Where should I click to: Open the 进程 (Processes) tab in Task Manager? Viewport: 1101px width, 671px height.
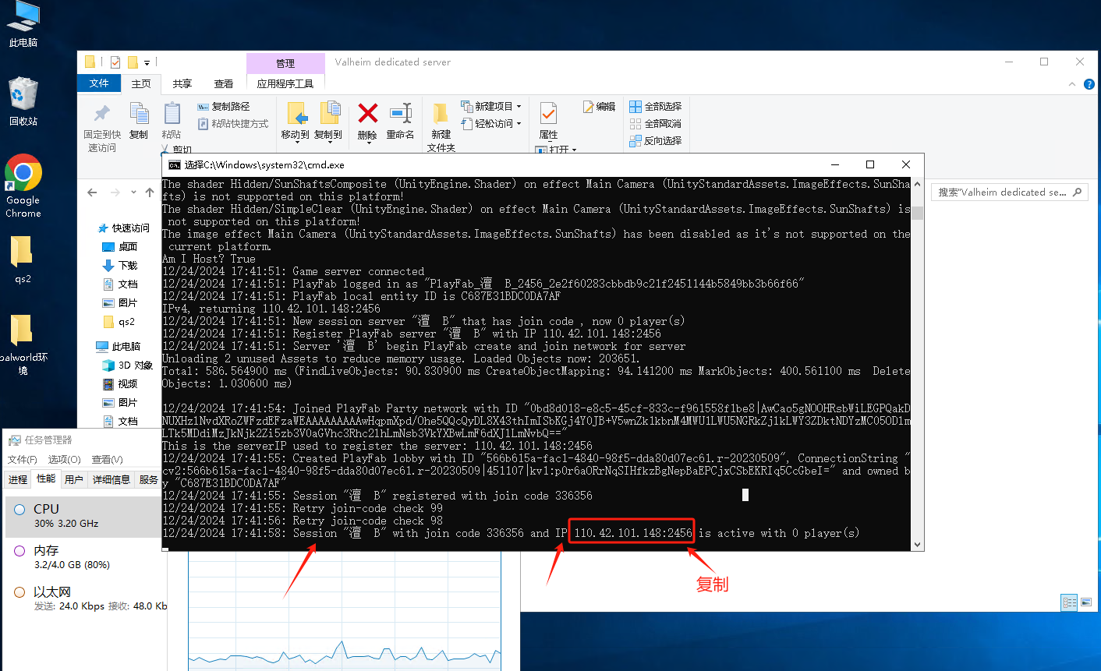point(18,479)
